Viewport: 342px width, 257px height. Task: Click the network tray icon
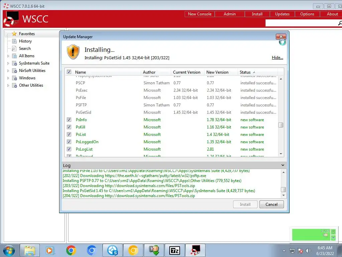click(292, 251)
